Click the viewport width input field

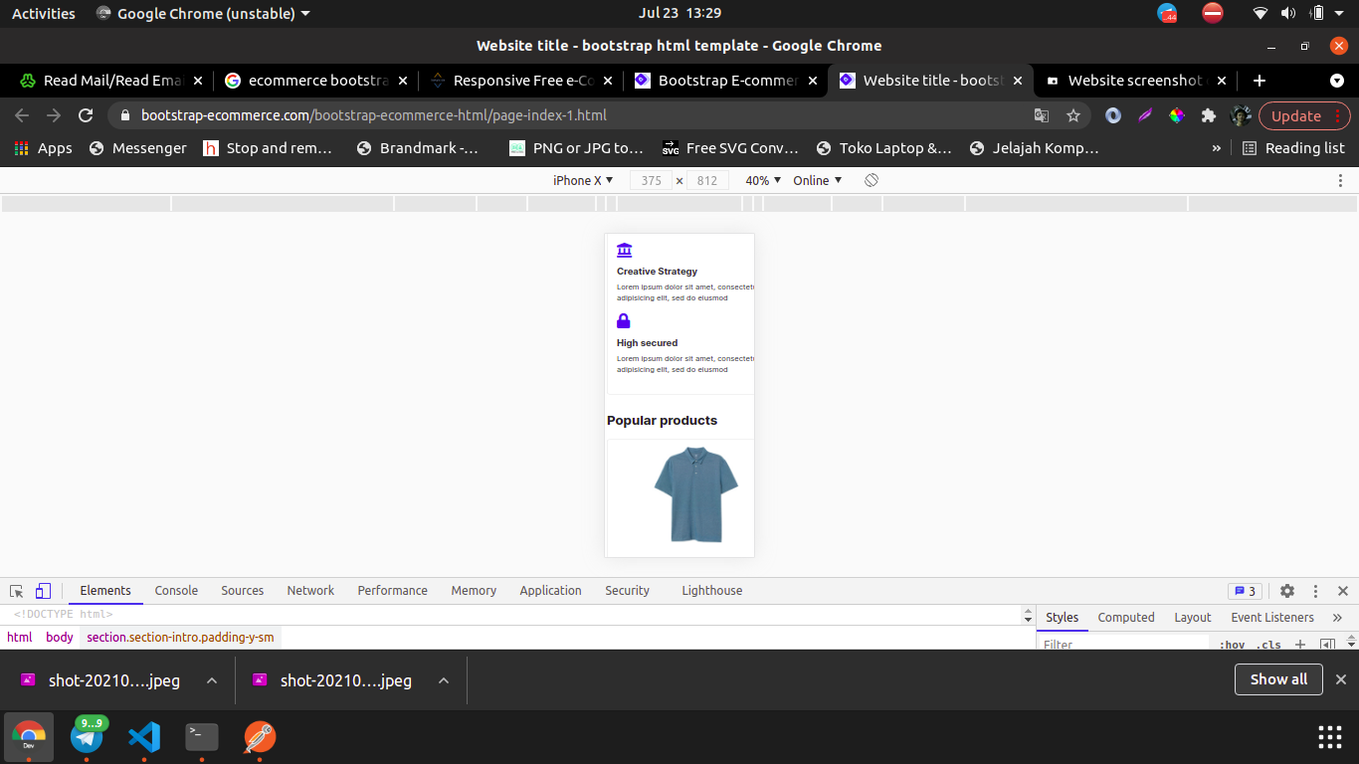(x=652, y=180)
